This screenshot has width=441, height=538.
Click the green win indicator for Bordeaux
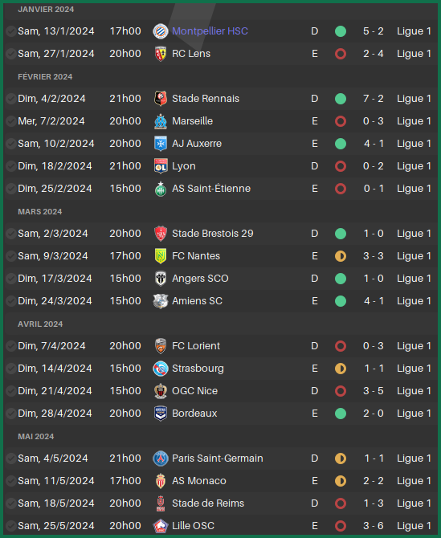[341, 414]
